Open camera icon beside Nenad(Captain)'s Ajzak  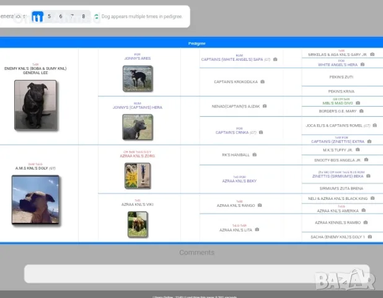[265, 106]
